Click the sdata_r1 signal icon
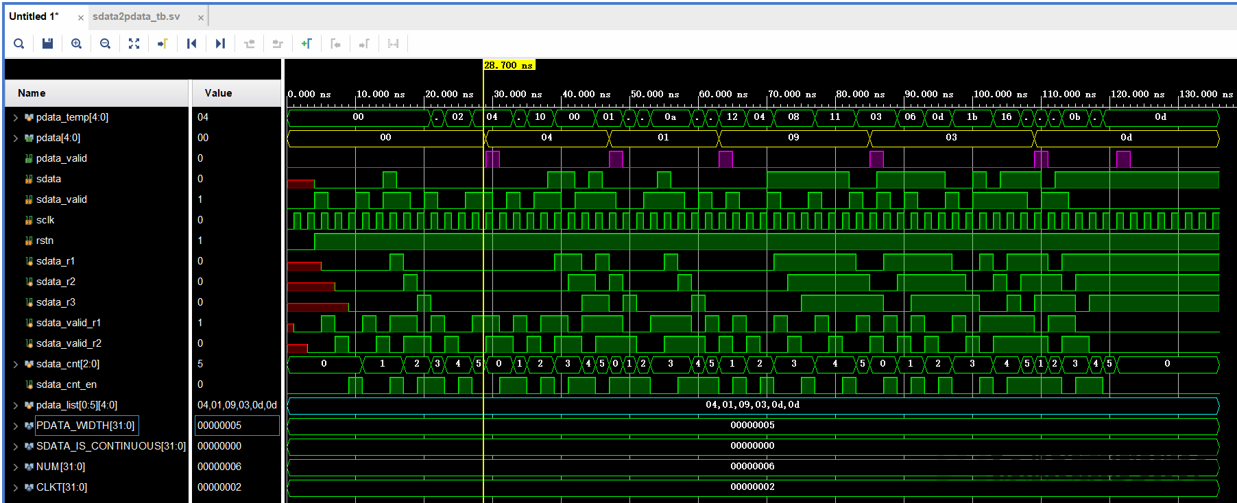 click(29, 261)
